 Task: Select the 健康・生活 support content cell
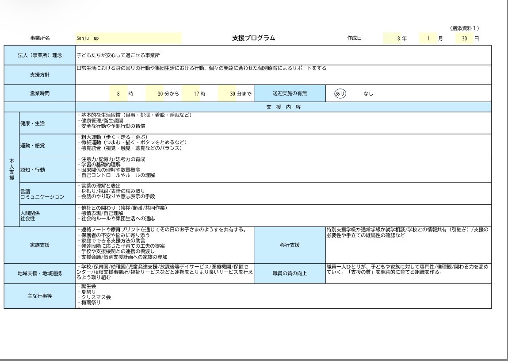tap(283, 123)
